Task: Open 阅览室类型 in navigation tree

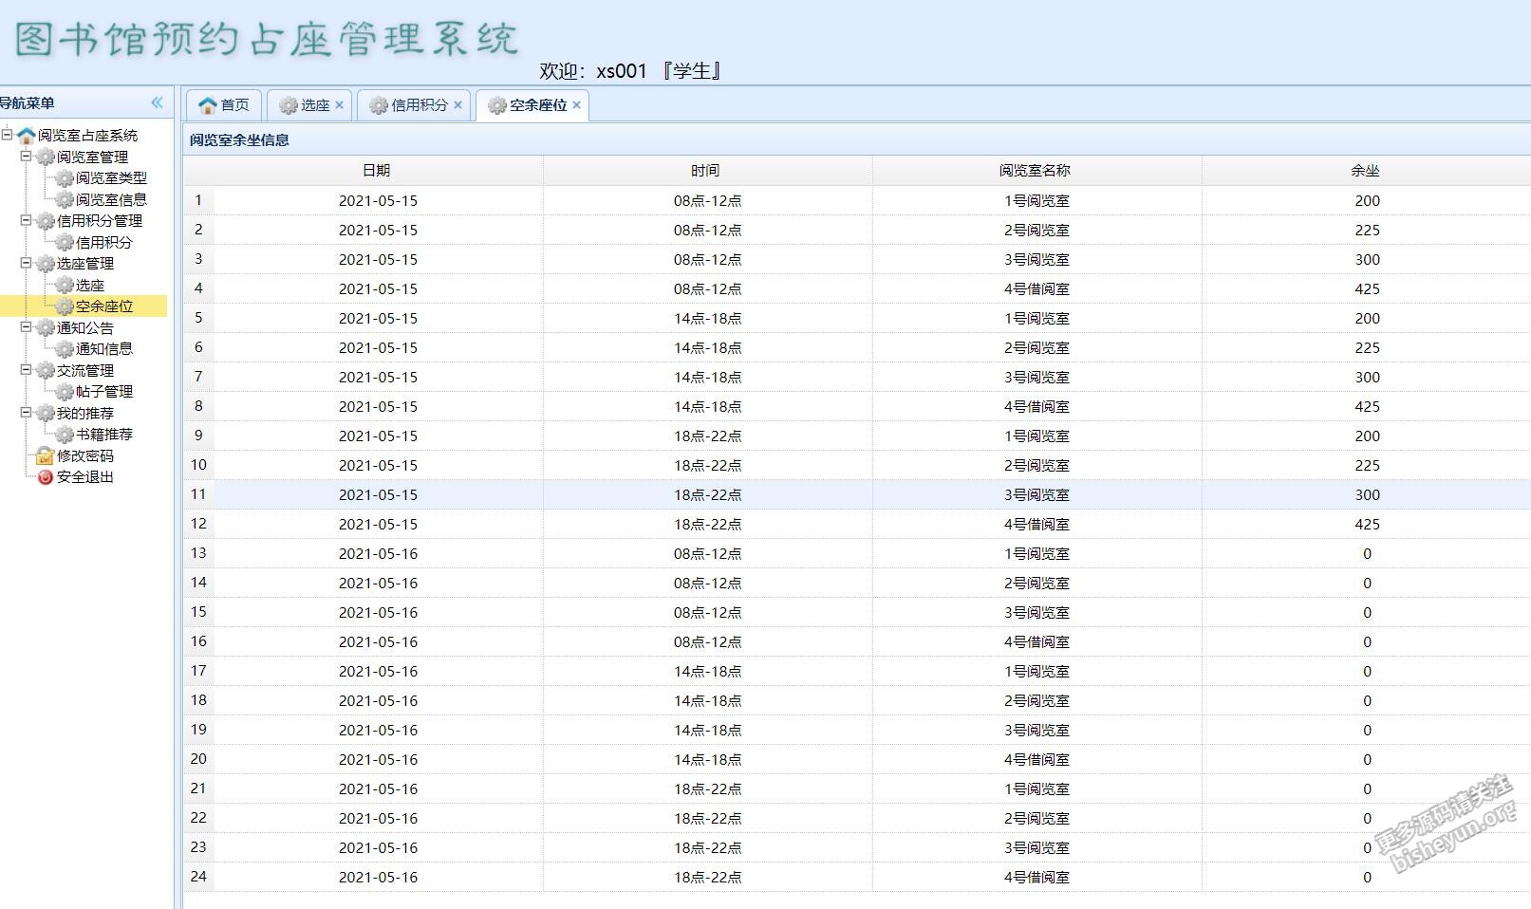Action: click(x=111, y=178)
